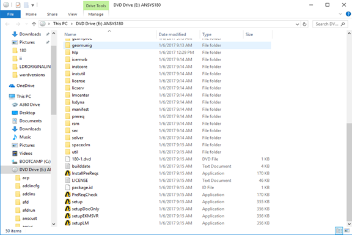
Task: Select the geomunig folder row
Action: 167,45
